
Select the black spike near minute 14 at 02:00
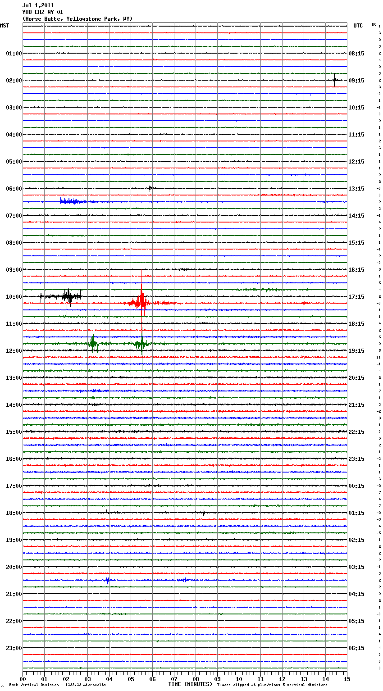(x=334, y=80)
